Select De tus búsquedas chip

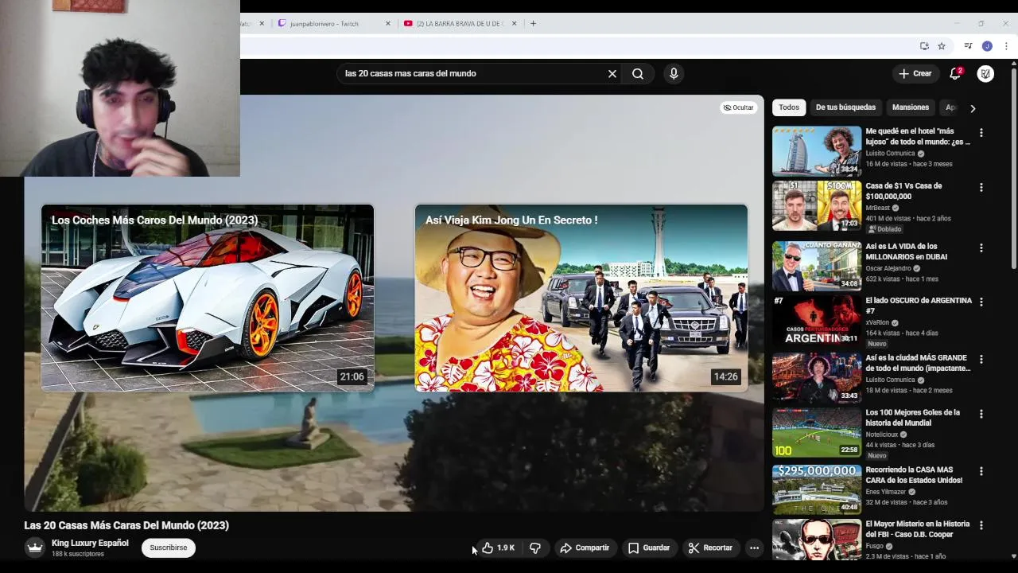[x=845, y=107]
